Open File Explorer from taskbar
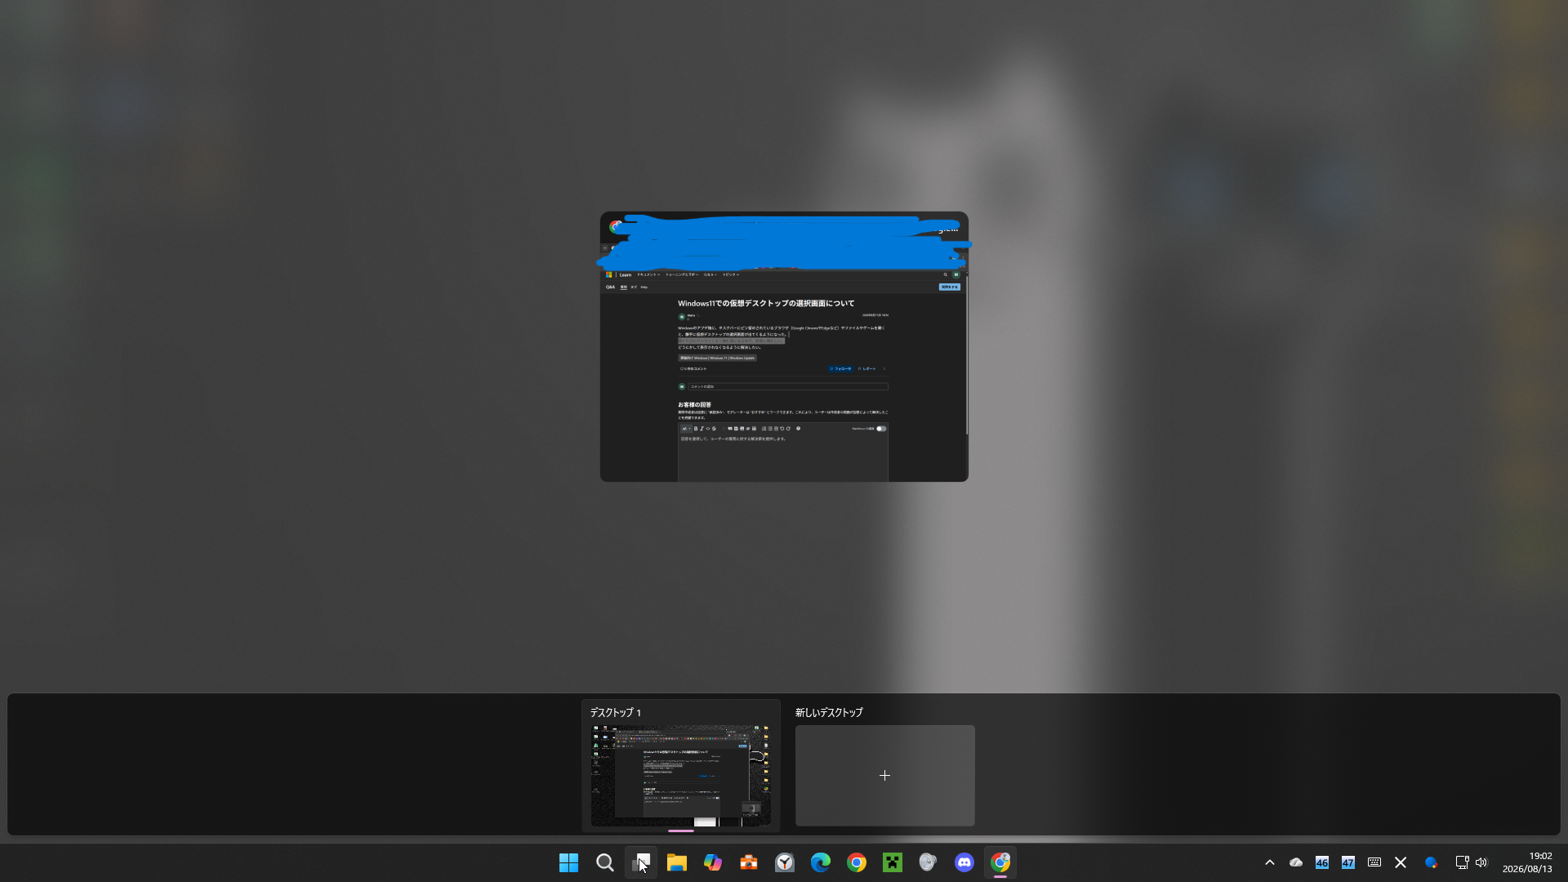The height and width of the screenshot is (882, 1568). coord(676,862)
